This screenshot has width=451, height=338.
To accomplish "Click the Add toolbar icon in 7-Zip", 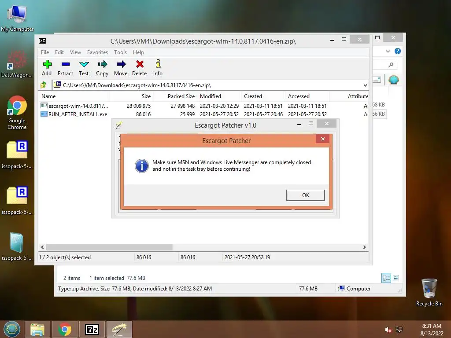I will [47, 68].
